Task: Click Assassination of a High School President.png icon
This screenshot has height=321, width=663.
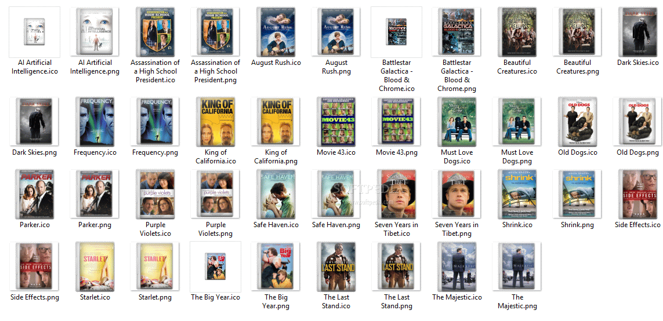Action: (215, 32)
